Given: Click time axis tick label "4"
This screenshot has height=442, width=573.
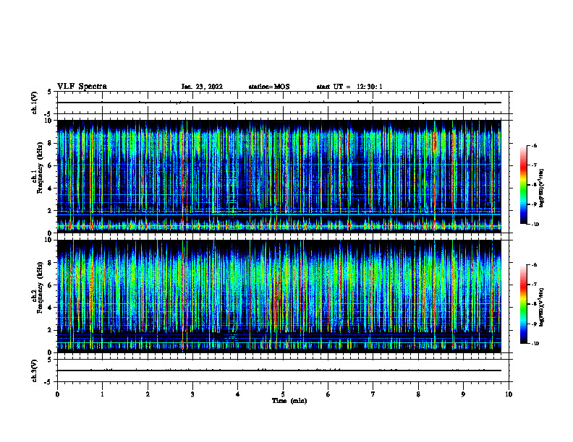Looking at the screenshot, I should coord(238,394).
